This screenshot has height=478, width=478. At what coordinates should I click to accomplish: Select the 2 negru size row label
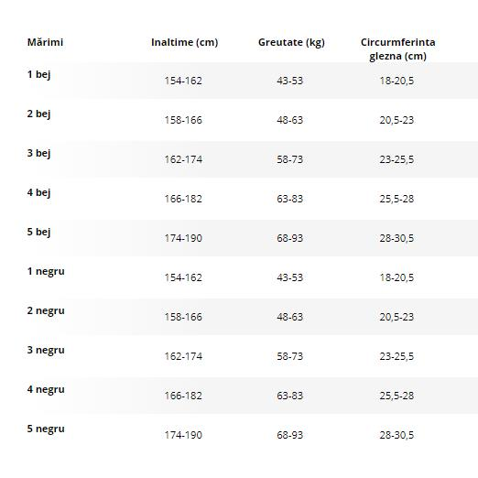coord(46,310)
